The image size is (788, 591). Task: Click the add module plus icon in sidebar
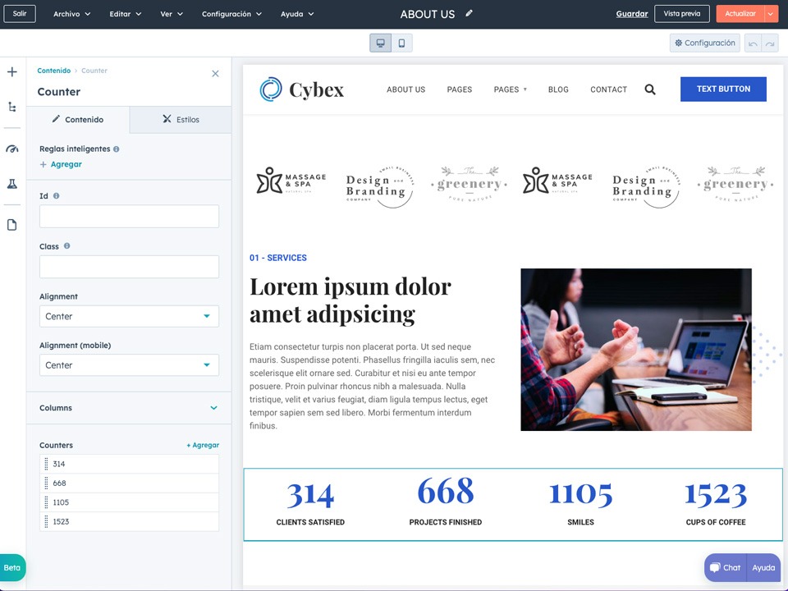point(12,72)
